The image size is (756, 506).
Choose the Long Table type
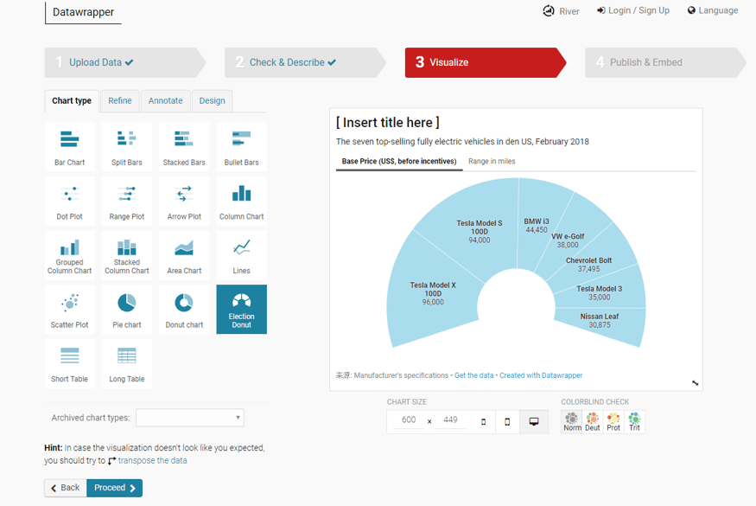coord(127,363)
